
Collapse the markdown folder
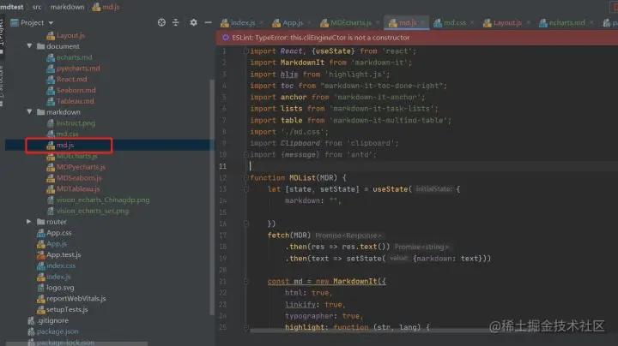point(29,112)
